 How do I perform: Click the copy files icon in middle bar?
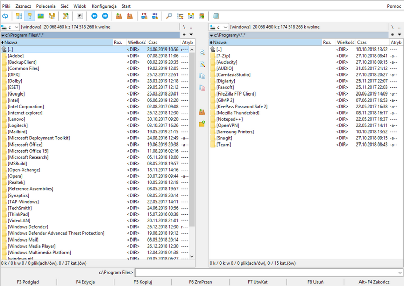(x=202, y=76)
